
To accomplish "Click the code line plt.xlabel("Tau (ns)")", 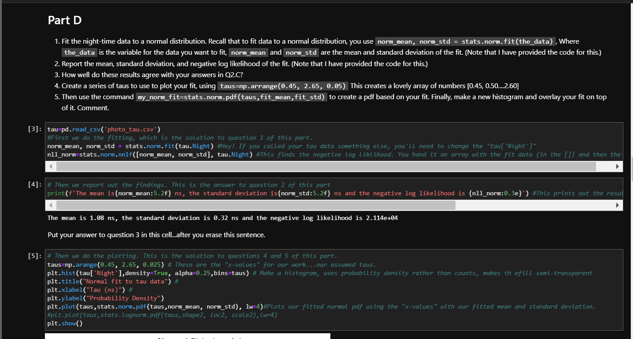I will point(90,290).
